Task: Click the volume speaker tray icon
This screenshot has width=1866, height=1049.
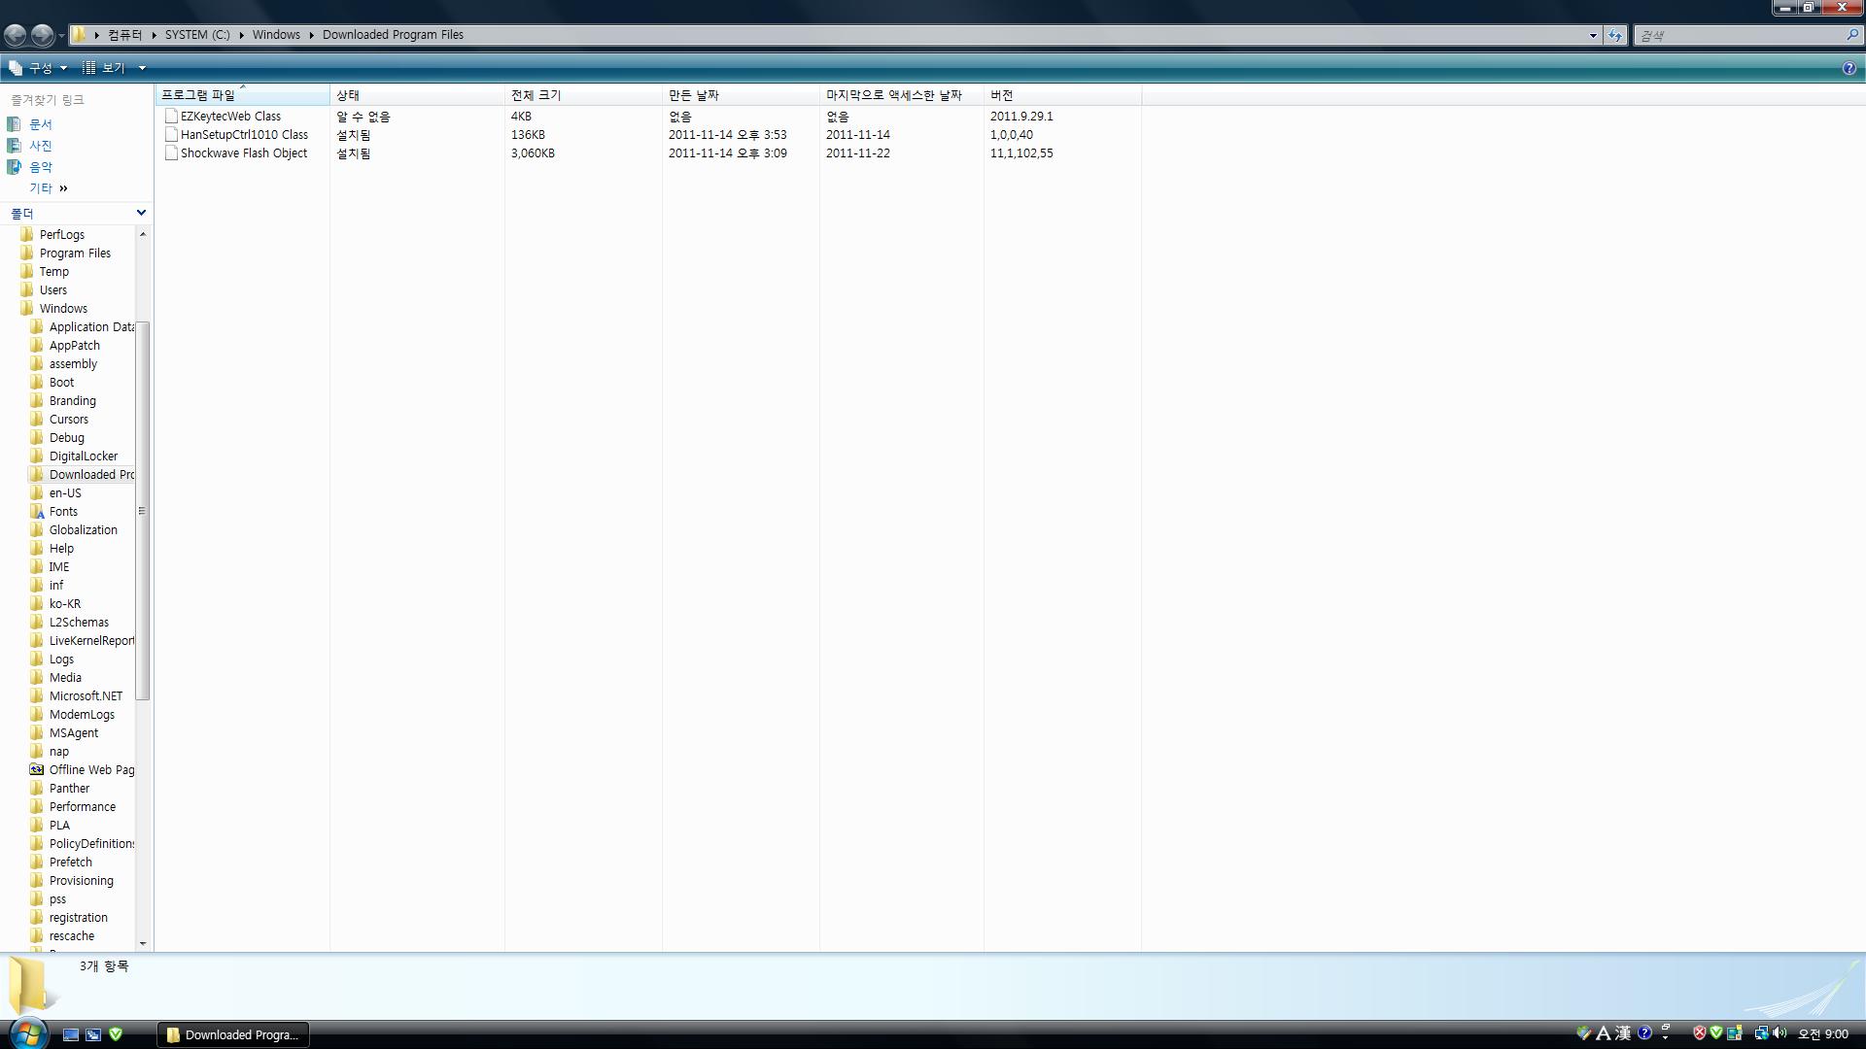Action: tap(1780, 1033)
